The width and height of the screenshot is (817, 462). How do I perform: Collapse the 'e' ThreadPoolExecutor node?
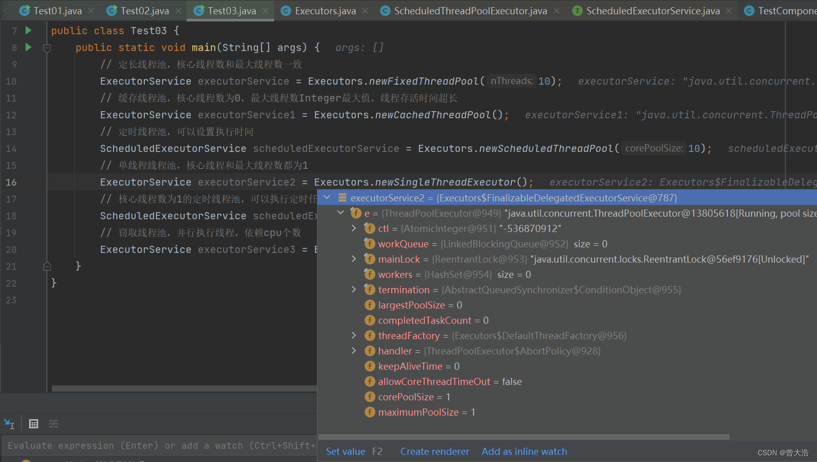pyautogui.click(x=340, y=213)
